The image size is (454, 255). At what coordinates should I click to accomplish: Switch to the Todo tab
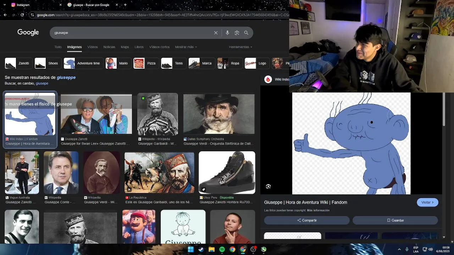point(58,47)
